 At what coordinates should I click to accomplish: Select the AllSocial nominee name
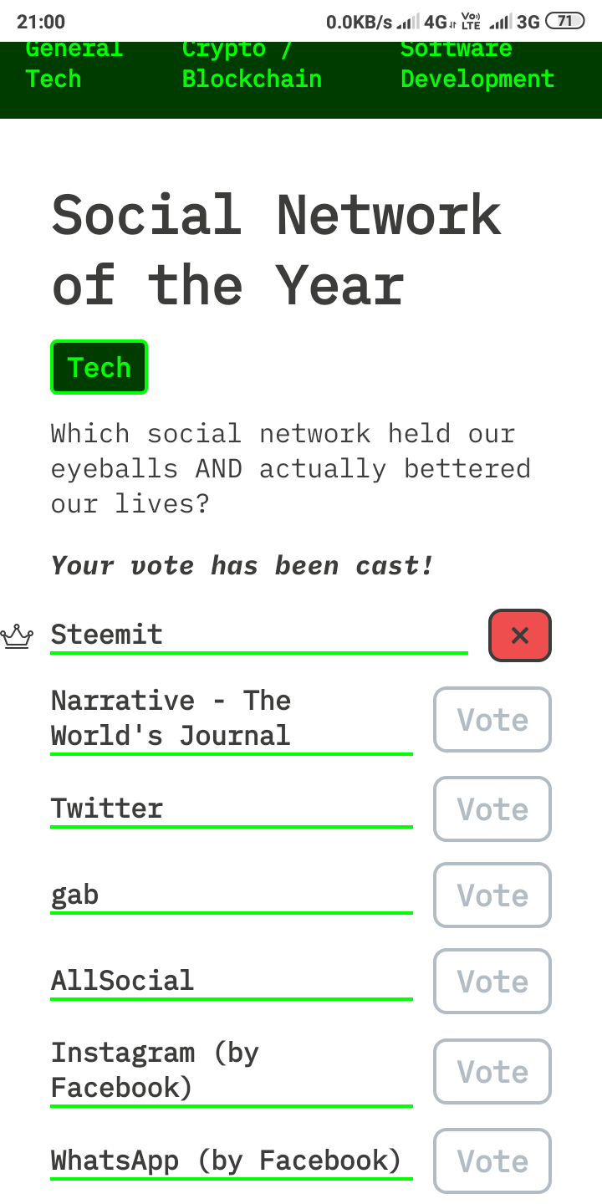click(122, 980)
